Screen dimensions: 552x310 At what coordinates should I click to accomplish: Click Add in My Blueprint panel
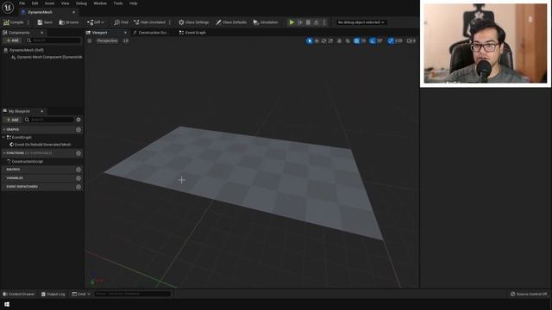pos(12,120)
